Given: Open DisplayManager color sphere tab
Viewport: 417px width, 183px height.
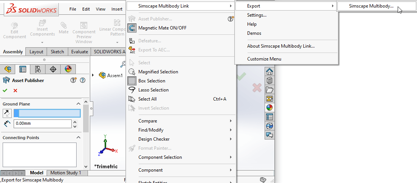Looking at the screenshot, I should coord(68,69).
